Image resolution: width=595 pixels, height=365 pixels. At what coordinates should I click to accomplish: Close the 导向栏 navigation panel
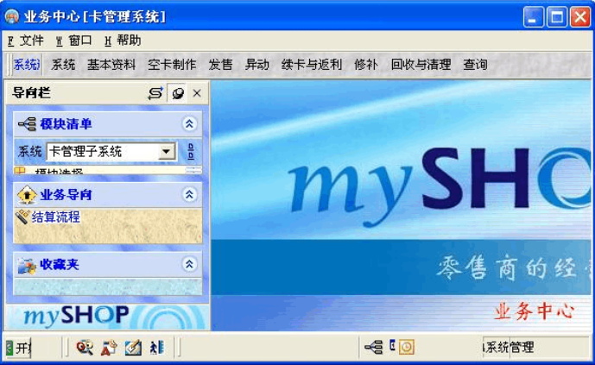click(x=197, y=93)
